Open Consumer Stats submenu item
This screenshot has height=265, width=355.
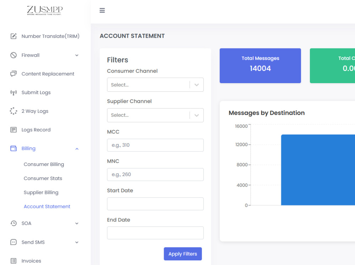coord(43,178)
